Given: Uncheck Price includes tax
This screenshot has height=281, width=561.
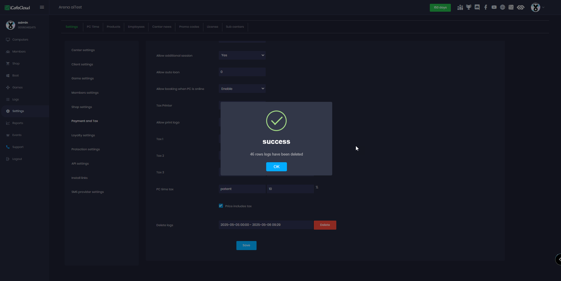Looking at the screenshot, I should [221, 206].
